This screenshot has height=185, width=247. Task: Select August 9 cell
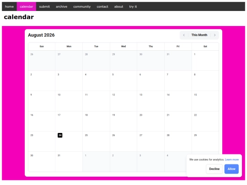tap(42, 101)
